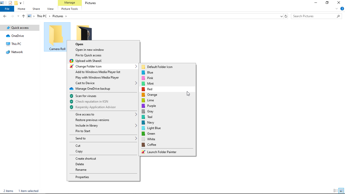345x194 pixels.
Task: Click the Up arrow navigation icon
Action: click(23, 16)
